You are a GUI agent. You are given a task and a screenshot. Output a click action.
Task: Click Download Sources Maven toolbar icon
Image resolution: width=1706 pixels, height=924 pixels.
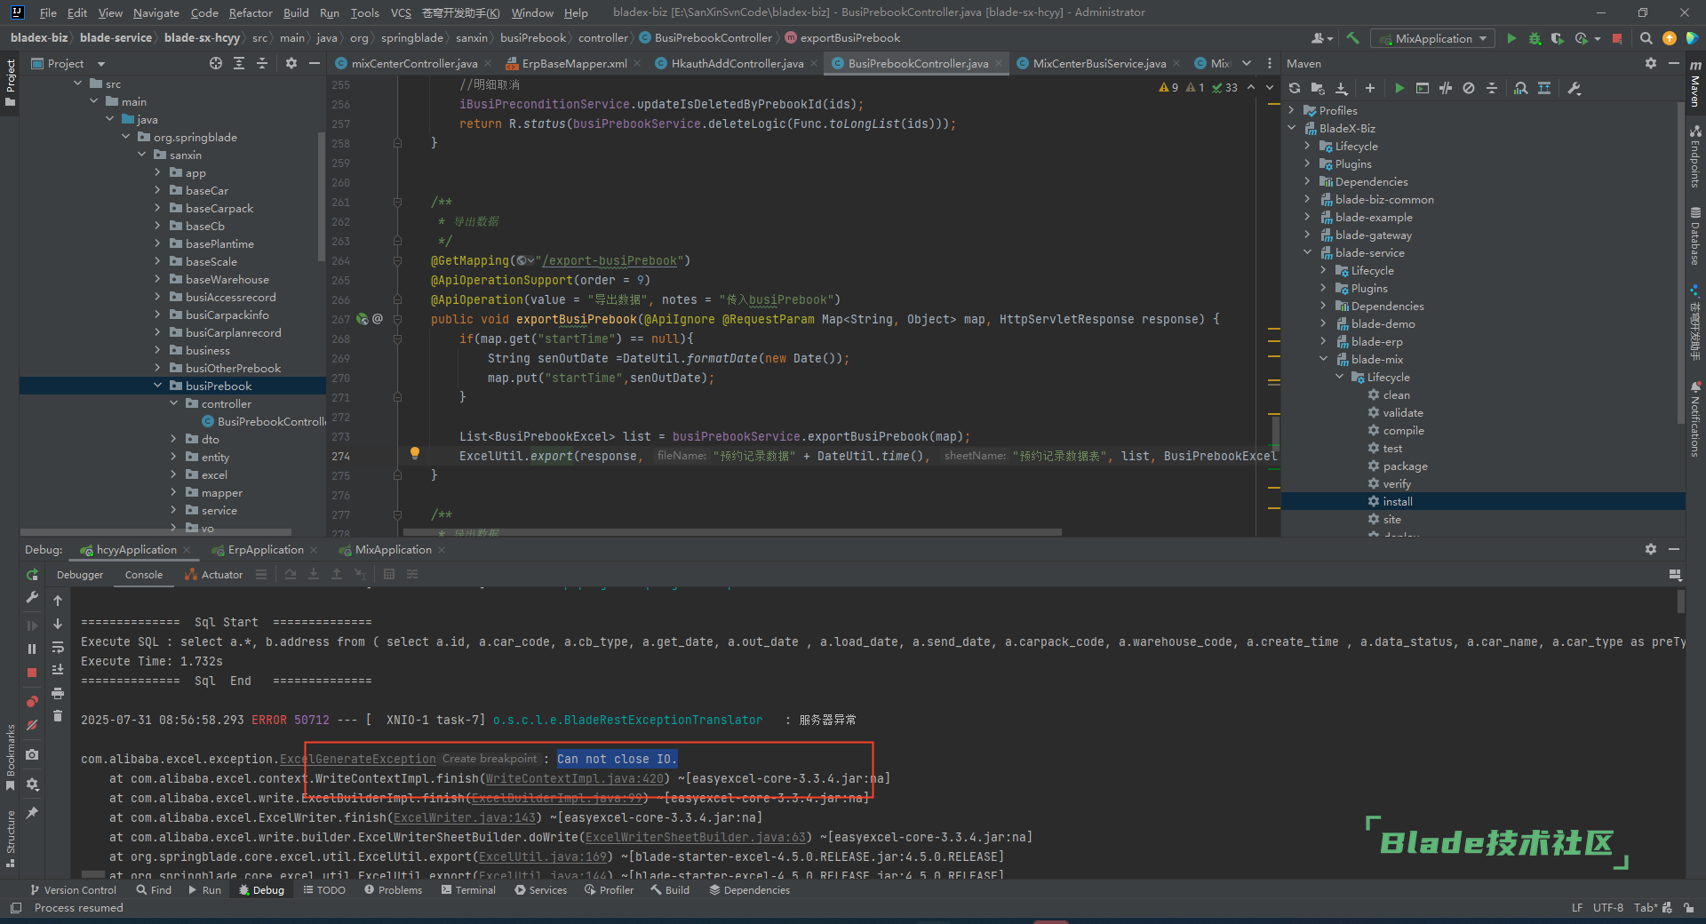[x=1342, y=88]
